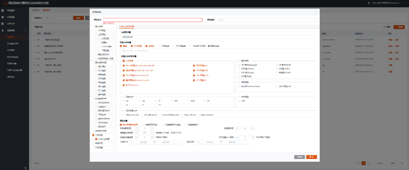
Task: Click the user avatar icon in top bar
Action: click(x=370, y=2)
